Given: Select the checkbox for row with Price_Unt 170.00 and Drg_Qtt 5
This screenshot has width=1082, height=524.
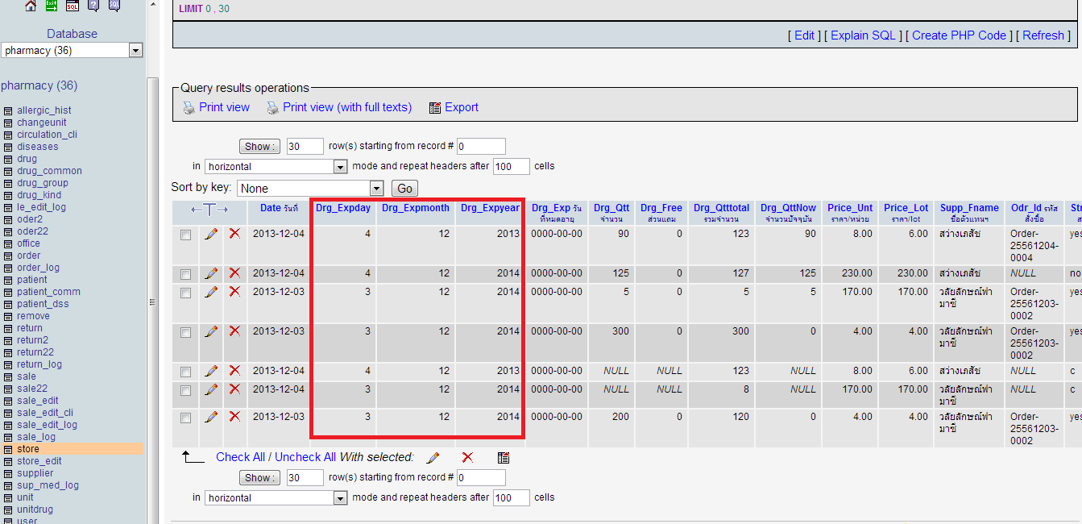Looking at the screenshot, I should coord(186,293).
